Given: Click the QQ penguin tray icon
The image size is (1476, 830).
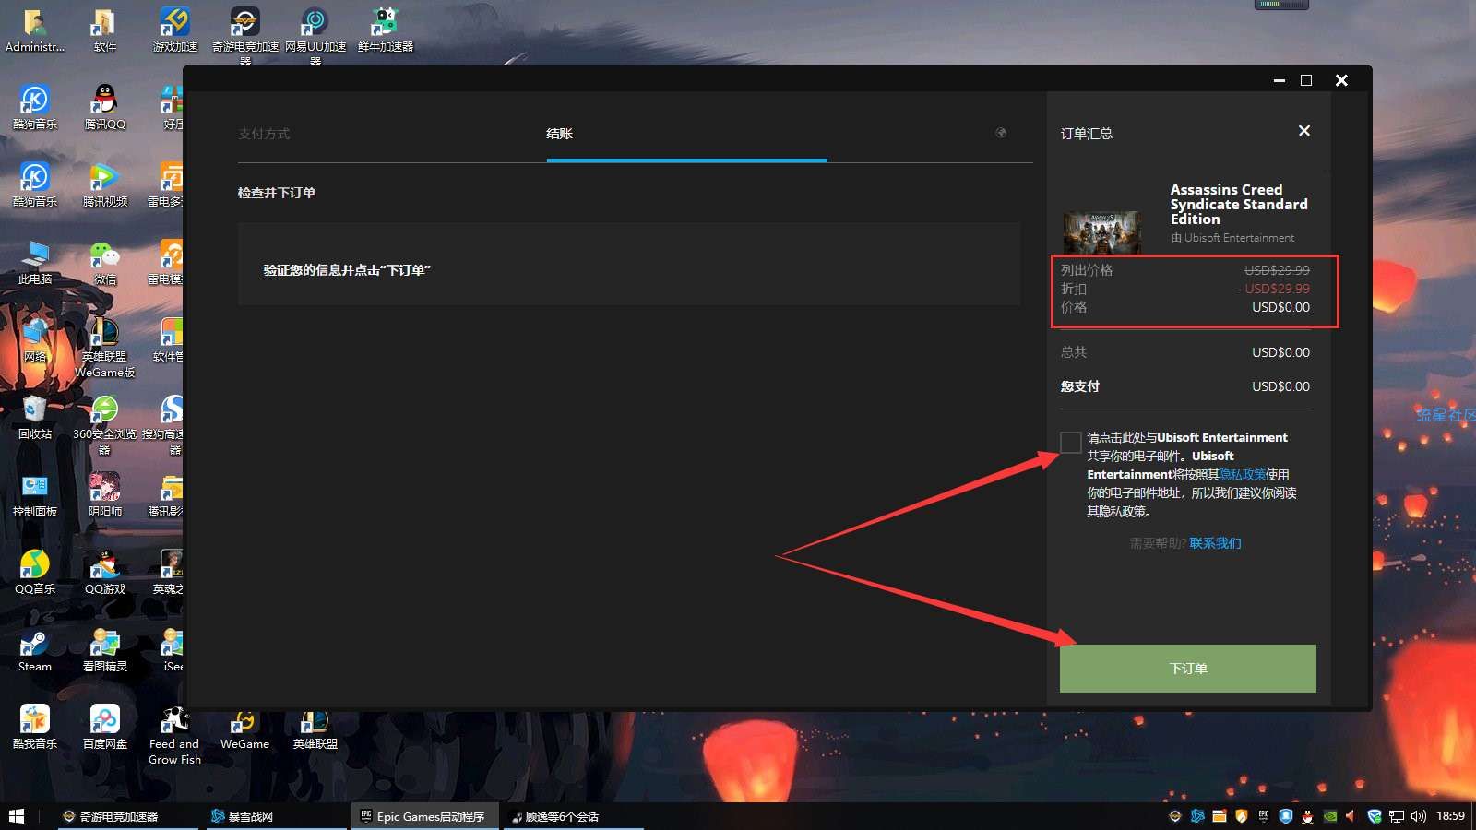Looking at the screenshot, I should coord(1308,816).
